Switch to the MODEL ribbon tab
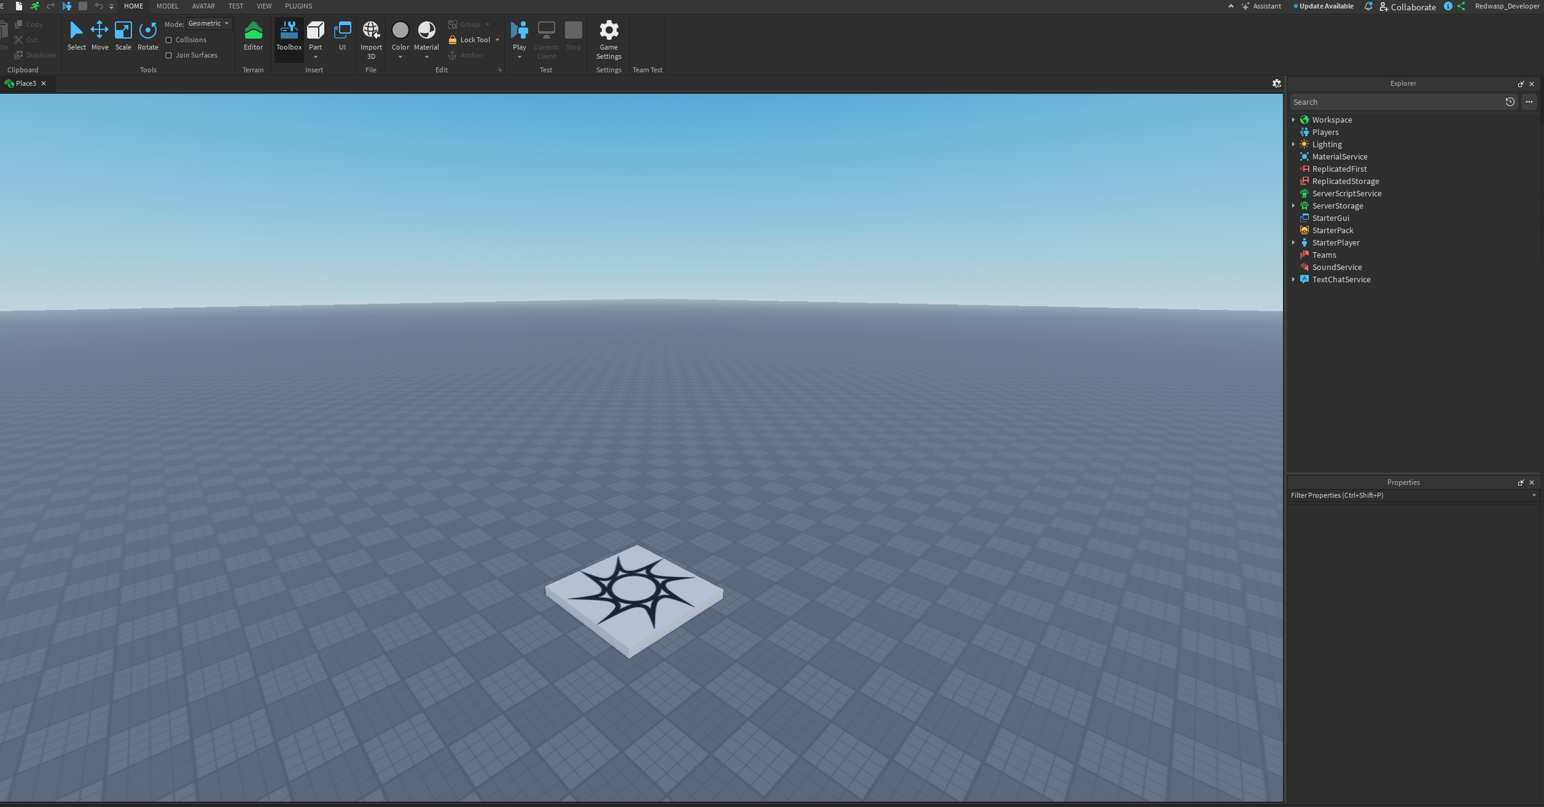The height and width of the screenshot is (807, 1544). pyautogui.click(x=167, y=6)
